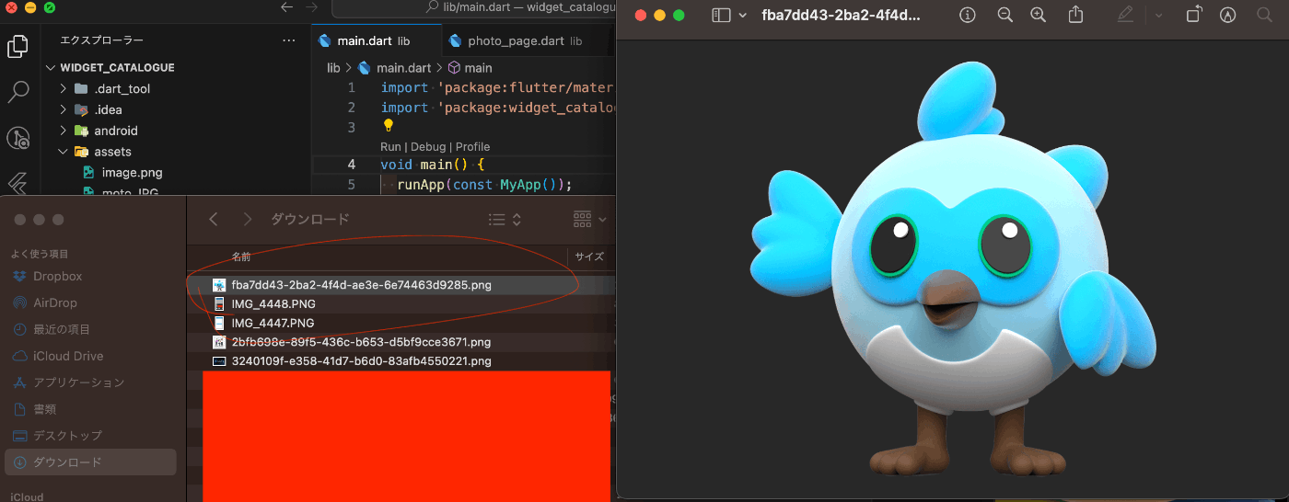Select IMG_4448.PNG in Finder list

pos(401,303)
